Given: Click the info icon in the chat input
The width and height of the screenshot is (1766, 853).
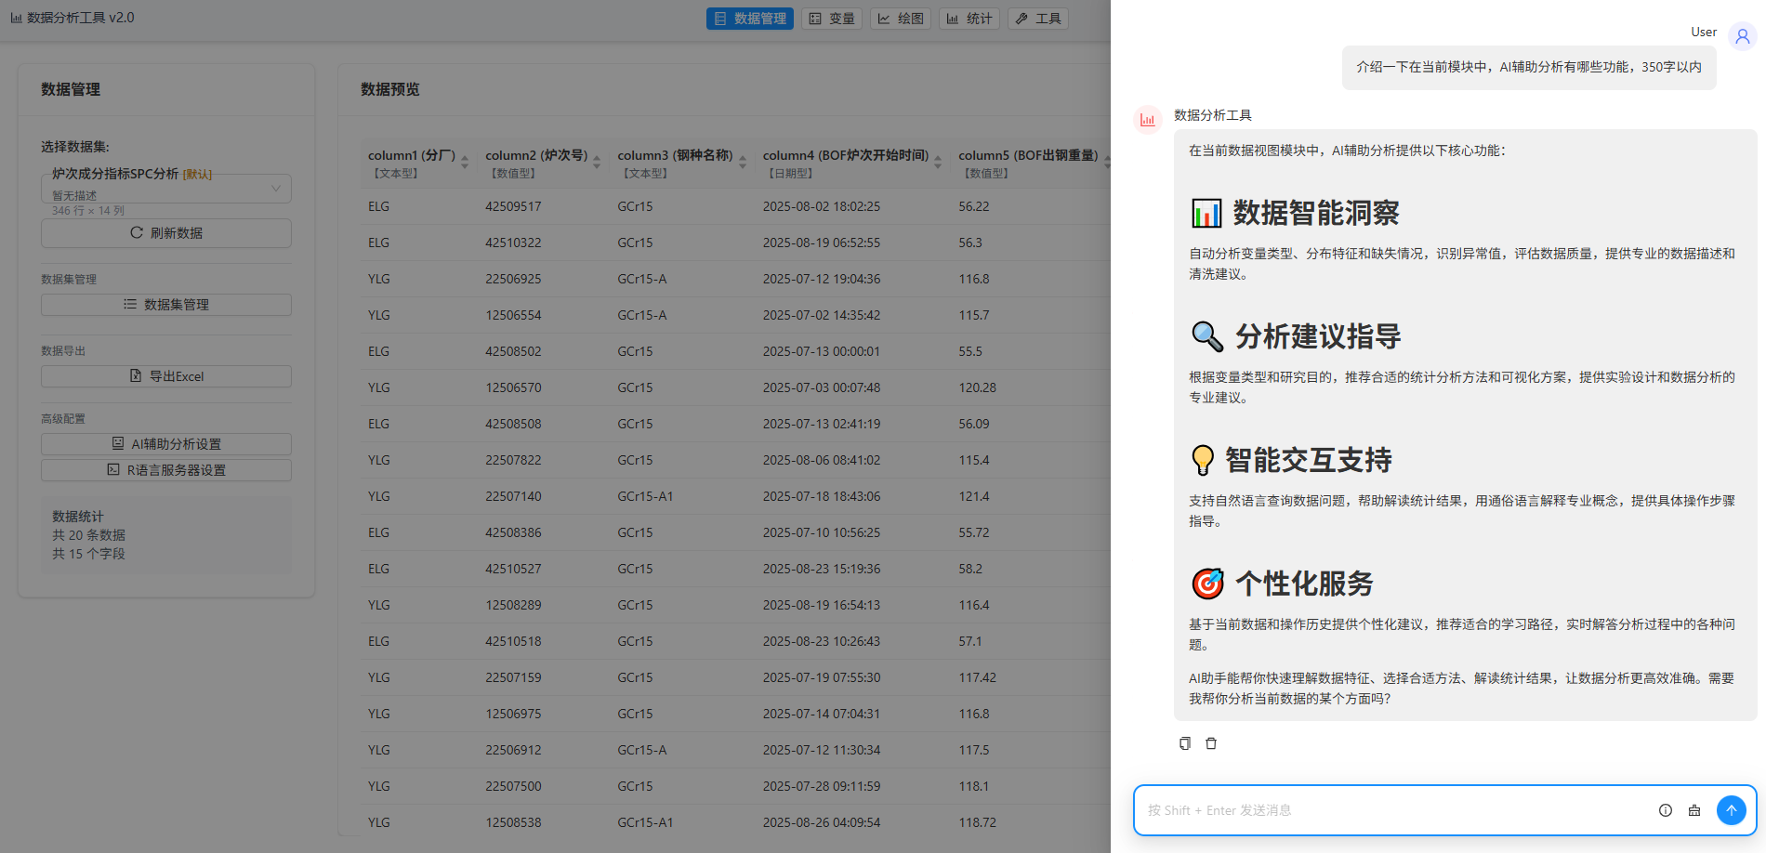Looking at the screenshot, I should 1666,810.
